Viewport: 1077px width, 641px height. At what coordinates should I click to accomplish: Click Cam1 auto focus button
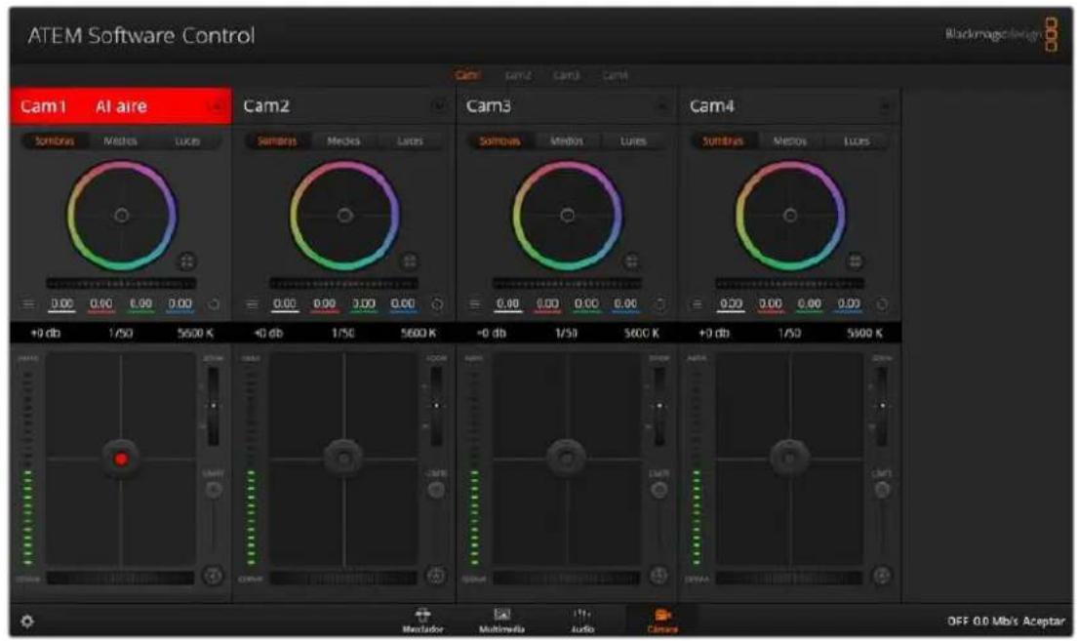[213, 576]
